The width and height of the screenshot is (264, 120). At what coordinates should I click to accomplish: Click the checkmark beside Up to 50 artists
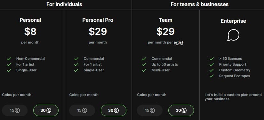144,64
